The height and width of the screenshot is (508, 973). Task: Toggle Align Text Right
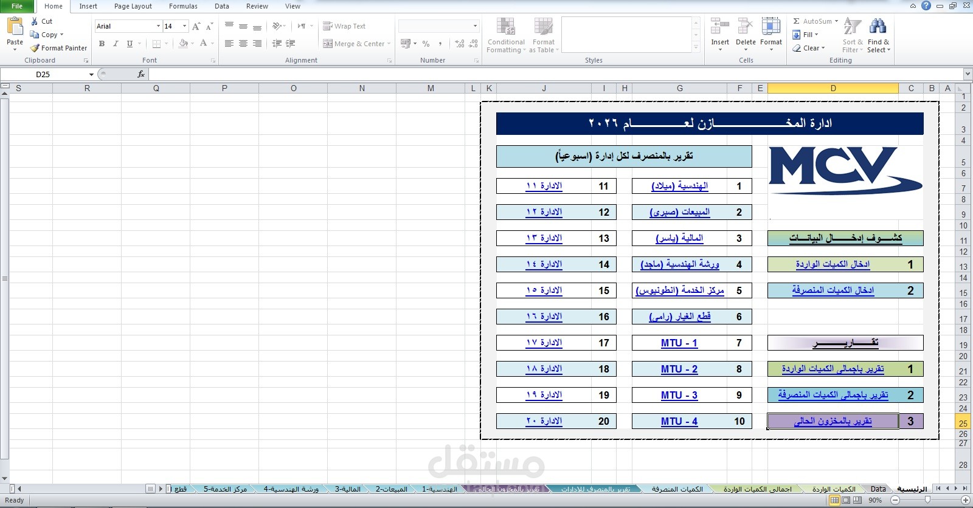[257, 44]
